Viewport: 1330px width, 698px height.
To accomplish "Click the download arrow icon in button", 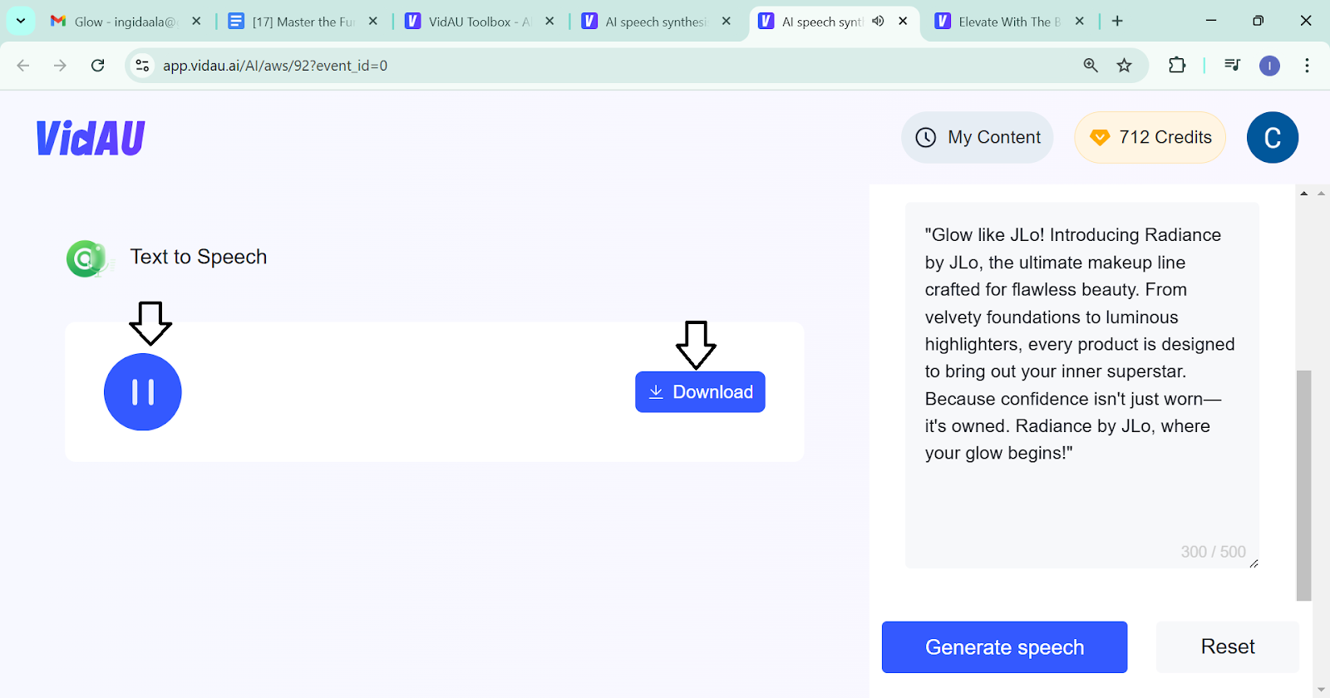I will click(x=656, y=392).
